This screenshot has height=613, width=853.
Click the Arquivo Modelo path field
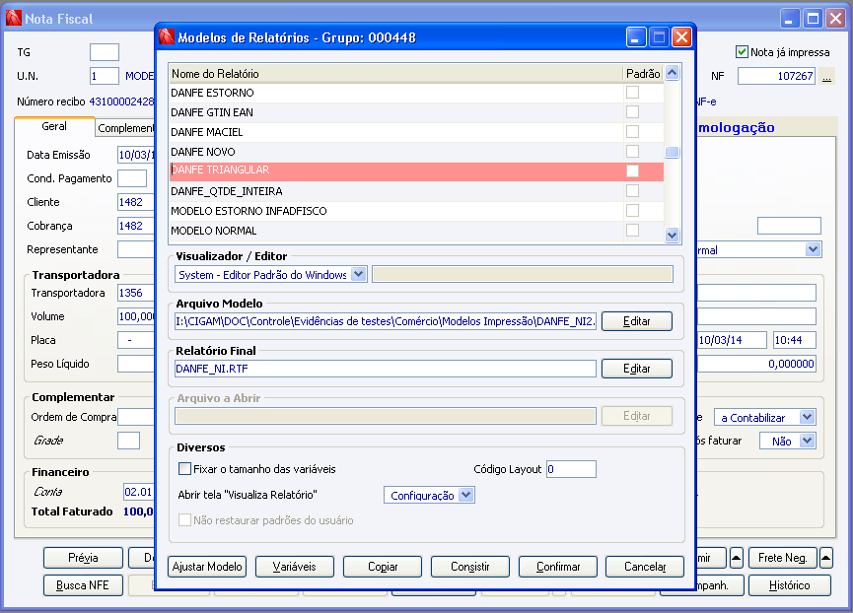[386, 321]
